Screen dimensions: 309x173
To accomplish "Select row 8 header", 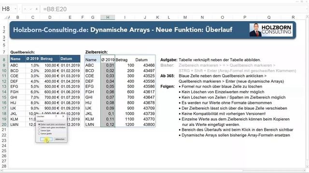I will (4, 60).
